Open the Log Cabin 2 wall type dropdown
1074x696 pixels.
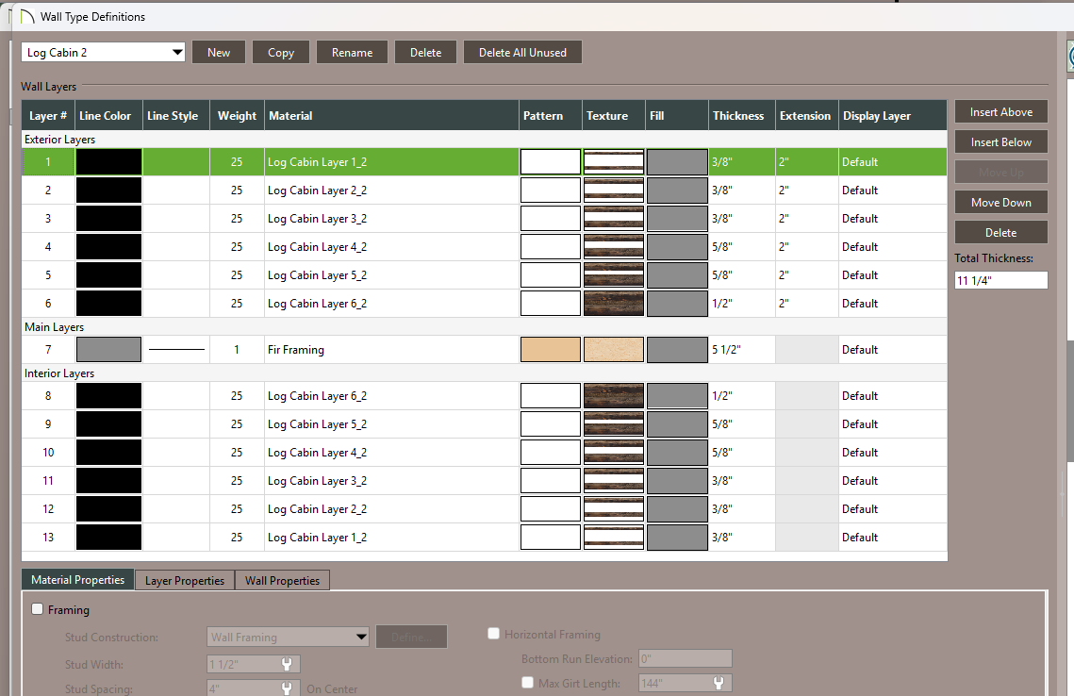[x=104, y=53]
